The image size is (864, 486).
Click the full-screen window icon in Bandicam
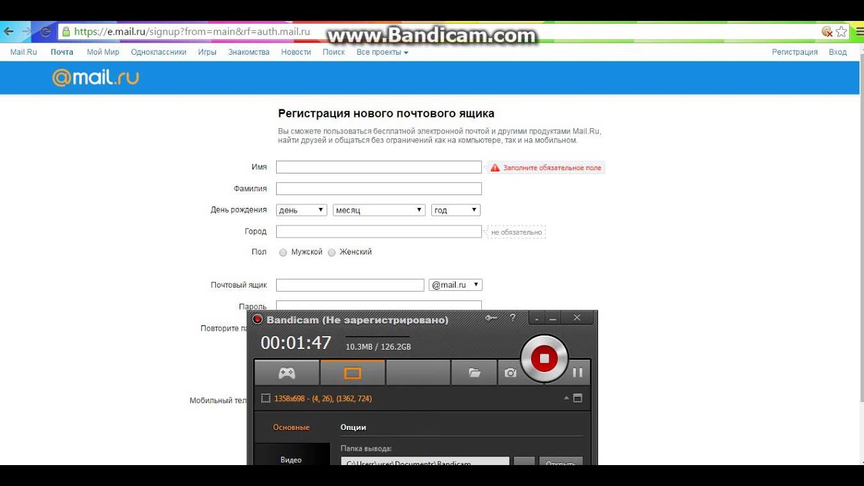coord(578,398)
